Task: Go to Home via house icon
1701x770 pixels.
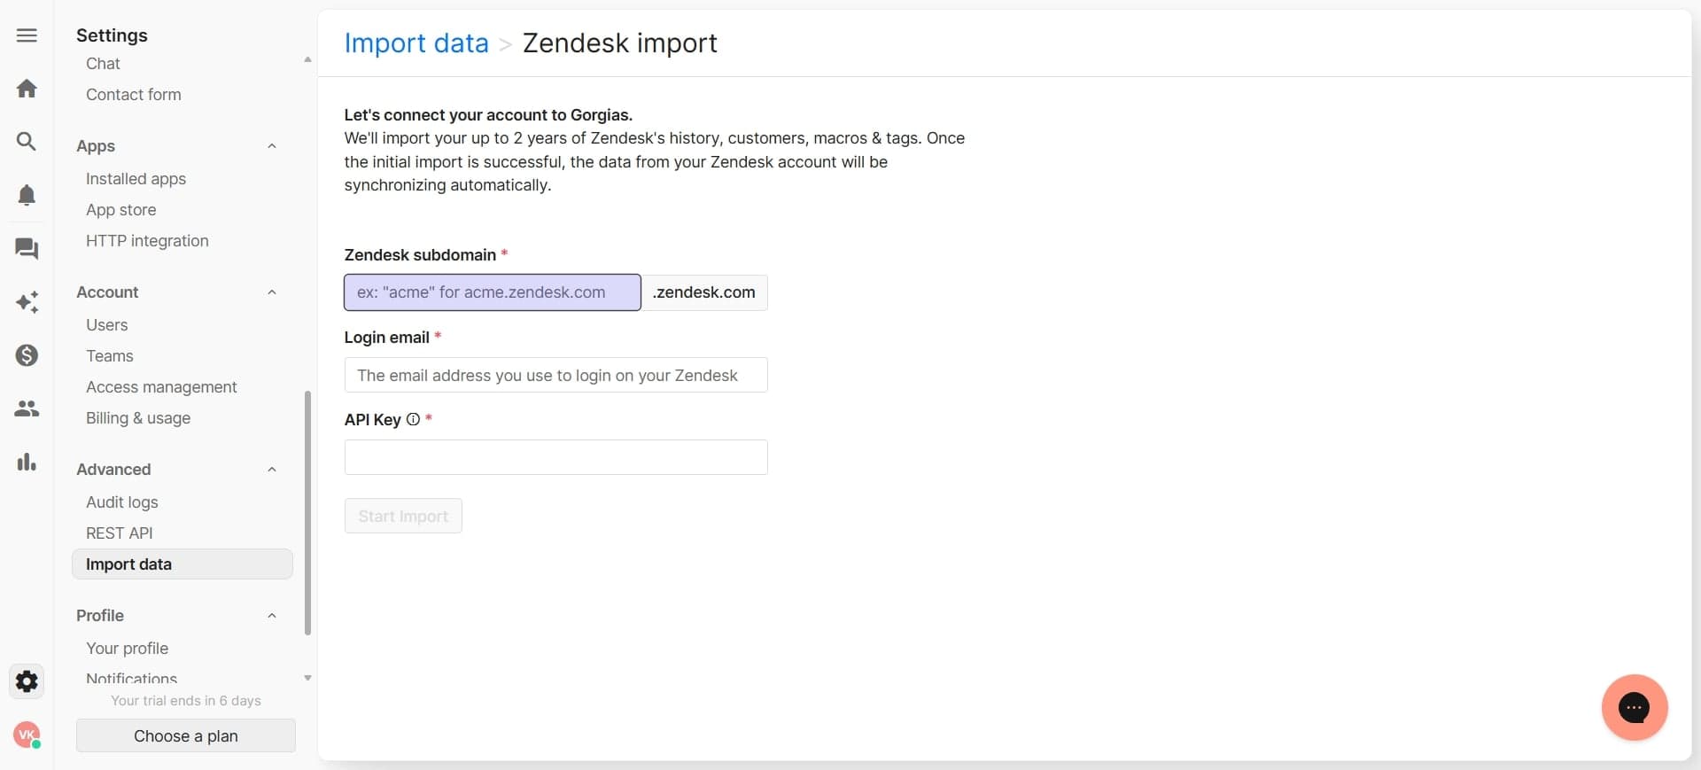Action: (27, 89)
